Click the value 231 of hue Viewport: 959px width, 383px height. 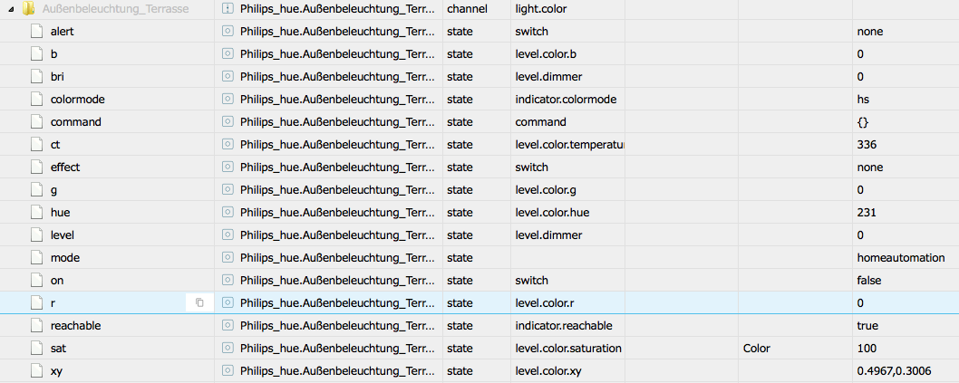coord(867,213)
